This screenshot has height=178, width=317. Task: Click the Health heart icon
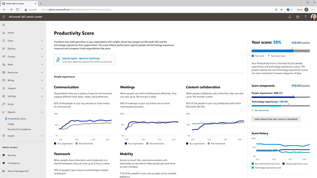tap(4, 136)
